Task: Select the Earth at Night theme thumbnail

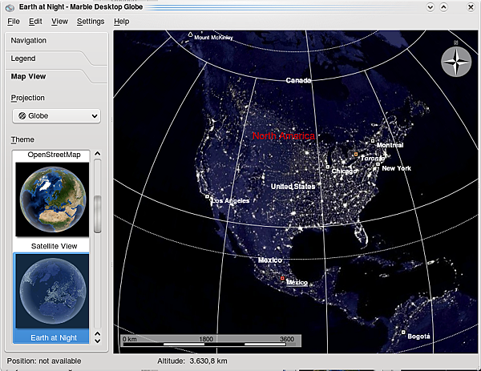Action: coord(52,291)
